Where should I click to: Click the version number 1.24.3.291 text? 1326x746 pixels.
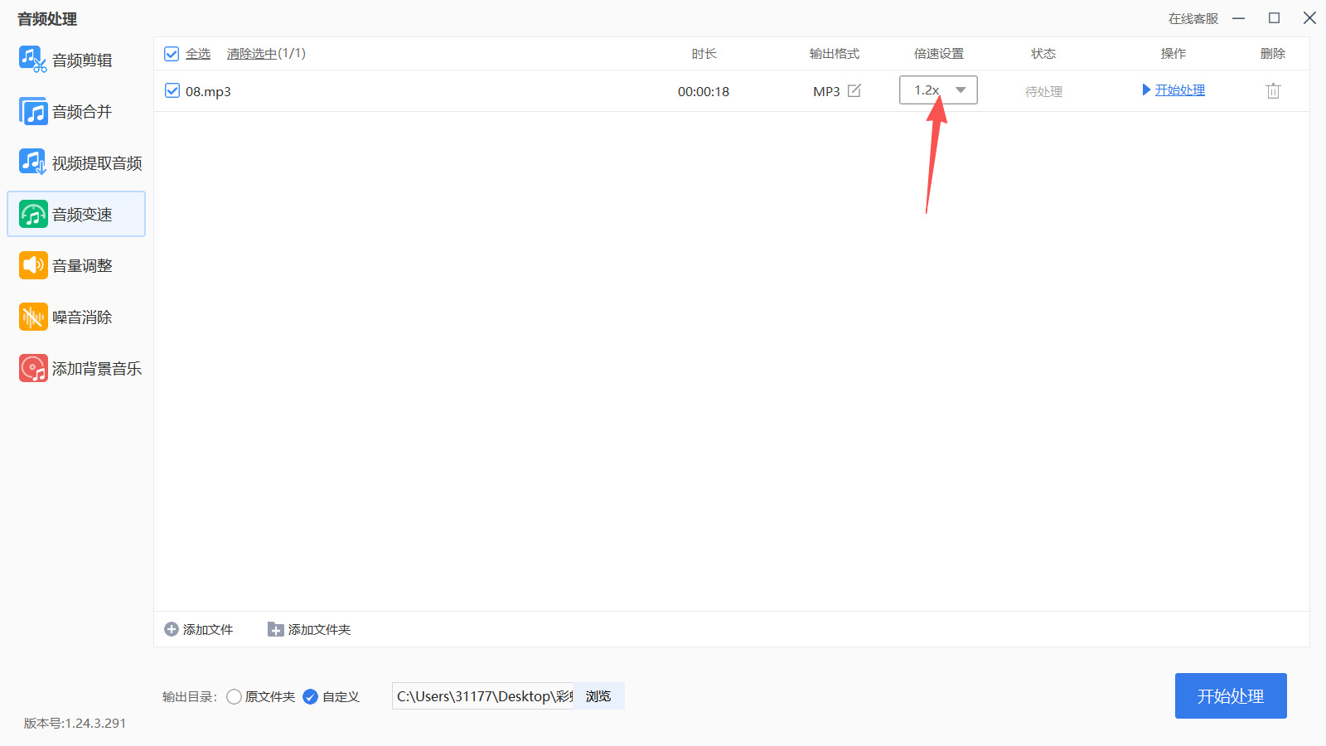(x=75, y=723)
